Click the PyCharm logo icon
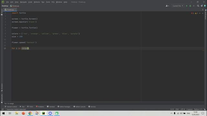 tap(3, 2)
